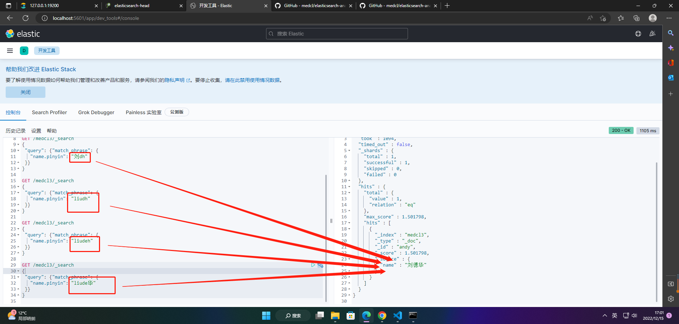Screen dimensions: 679x324
Task: Click the send request play icon
Action: (313, 265)
